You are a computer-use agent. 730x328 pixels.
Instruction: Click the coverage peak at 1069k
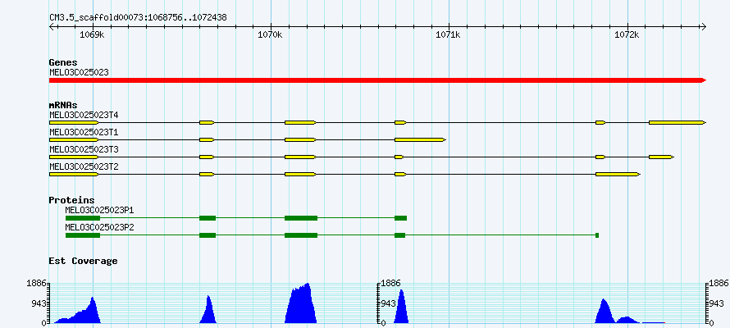tap(77, 312)
